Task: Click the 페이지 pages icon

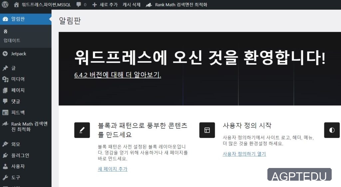Action: coord(5,90)
